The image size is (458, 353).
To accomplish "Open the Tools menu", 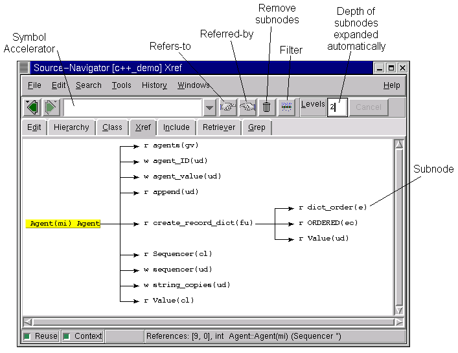I will tap(122, 85).
